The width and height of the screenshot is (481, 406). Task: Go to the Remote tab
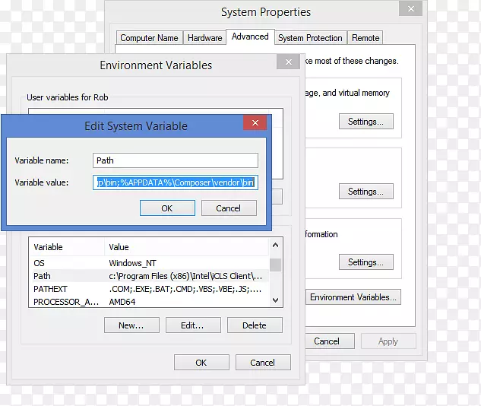tap(365, 38)
